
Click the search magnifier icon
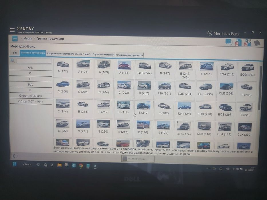coord(13,61)
